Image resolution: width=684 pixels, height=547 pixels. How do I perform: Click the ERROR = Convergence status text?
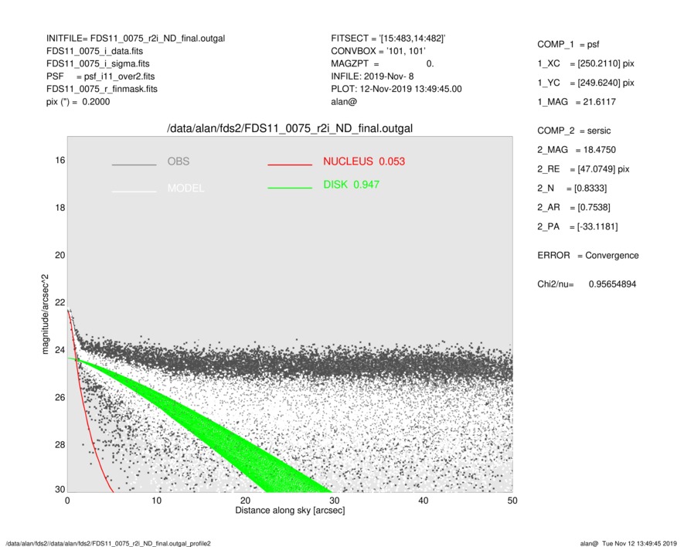pos(587,256)
